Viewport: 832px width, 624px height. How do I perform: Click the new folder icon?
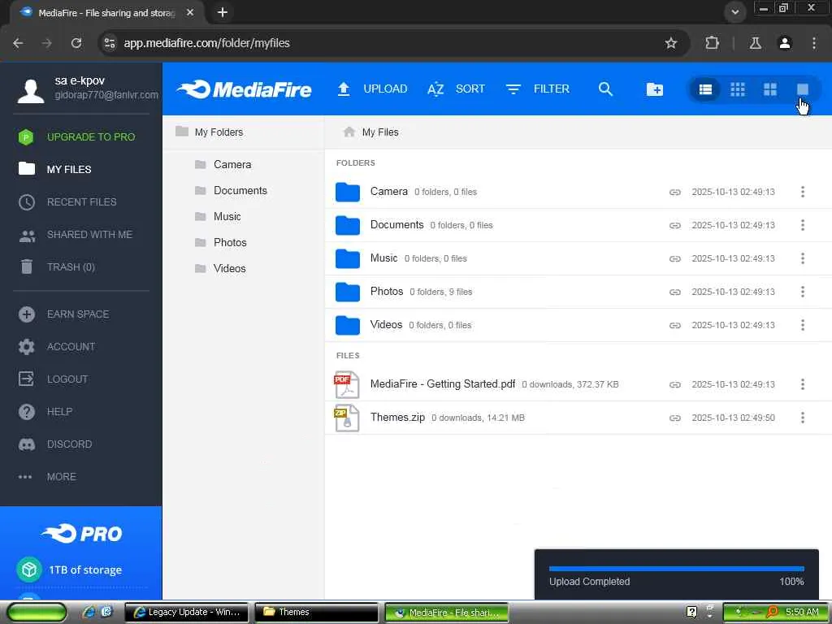655,89
